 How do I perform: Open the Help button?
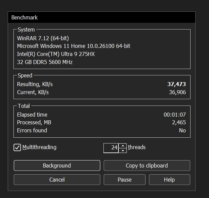(169, 180)
